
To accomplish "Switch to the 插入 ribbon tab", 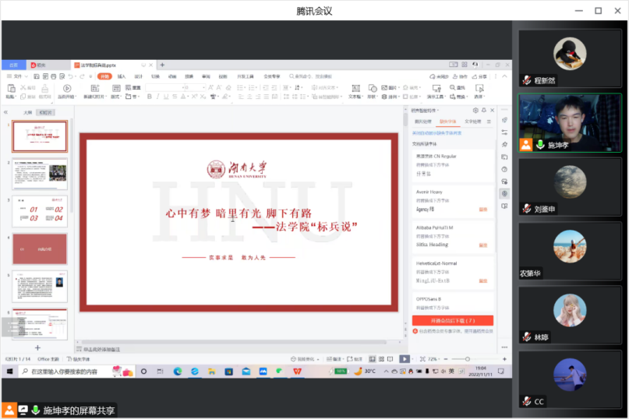I will point(121,76).
